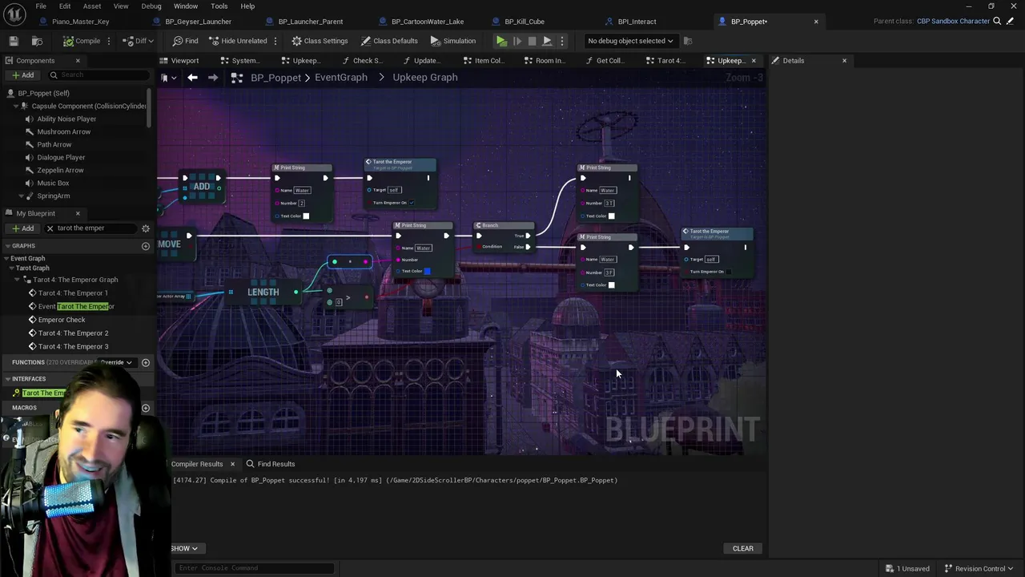
Task: Collapse Tarot 4: The Emperor Graph node
Action: pos(18,280)
